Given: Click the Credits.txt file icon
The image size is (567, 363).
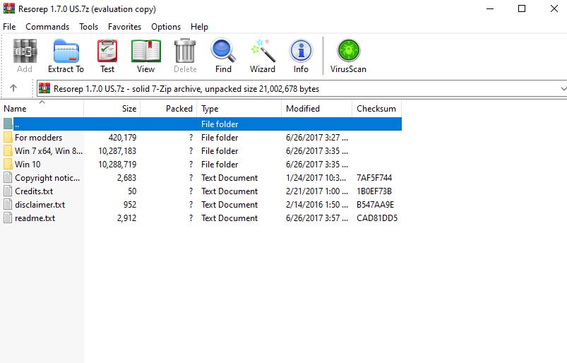Looking at the screenshot, I should pyautogui.click(x=8, y=191).
